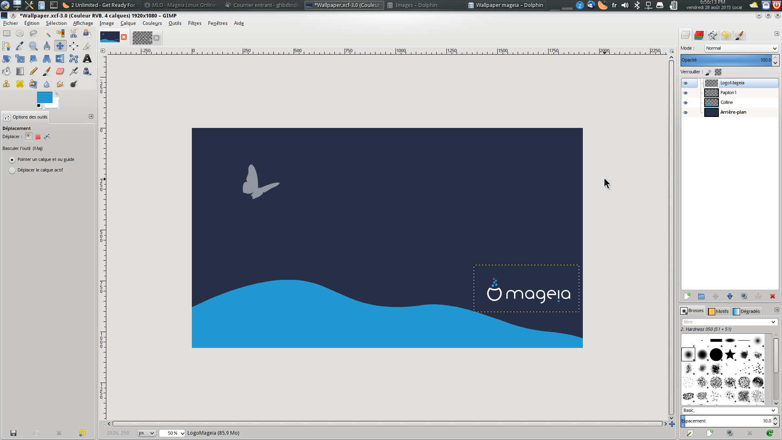Open brushes dock configuration menu arrow
Viewport: 782px width, 440px height.
[777, 310]
